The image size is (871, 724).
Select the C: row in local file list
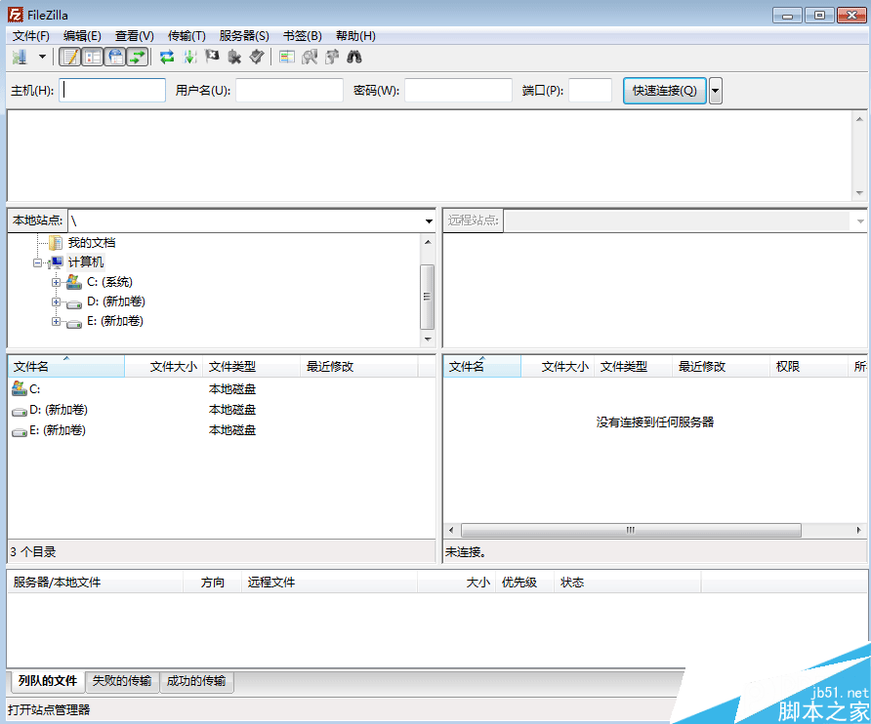(x=222, y=389)
